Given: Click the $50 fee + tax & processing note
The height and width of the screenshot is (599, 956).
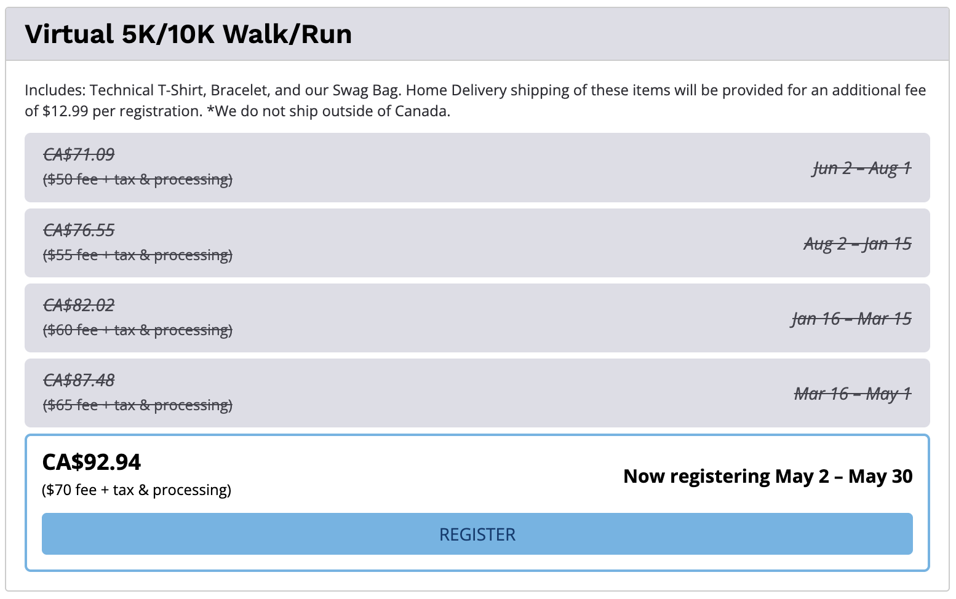Looking at the screenshot, I should [x=138, y=180].
